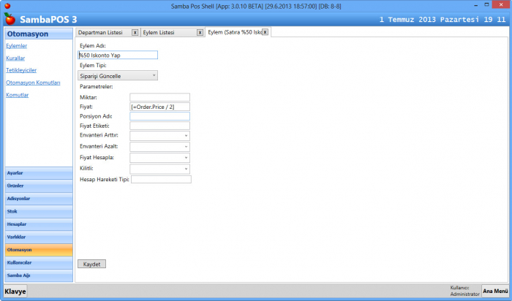Click in the Miktar input field

click(x=159, y=97)
